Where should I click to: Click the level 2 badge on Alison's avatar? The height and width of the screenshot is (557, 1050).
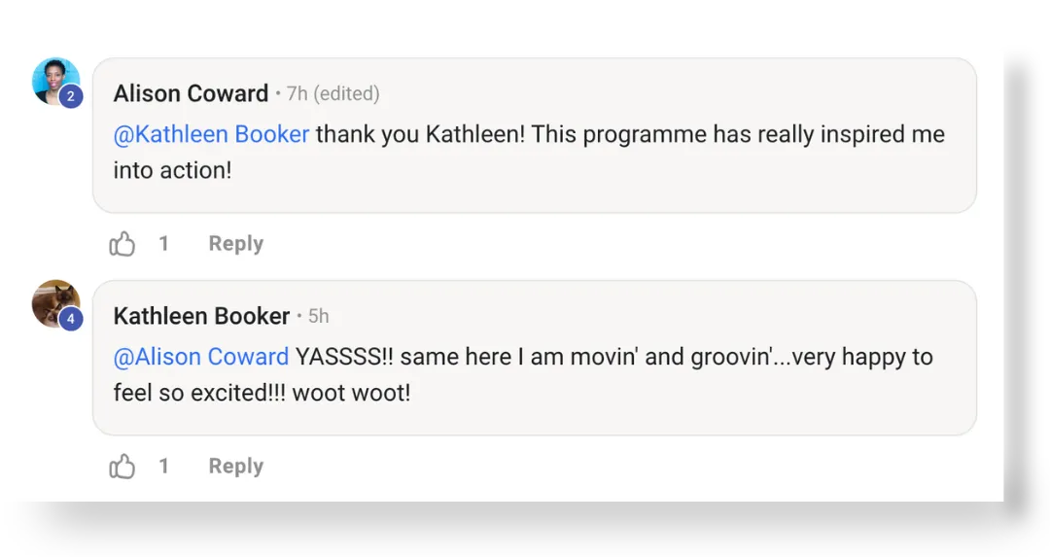click(71, 96)
